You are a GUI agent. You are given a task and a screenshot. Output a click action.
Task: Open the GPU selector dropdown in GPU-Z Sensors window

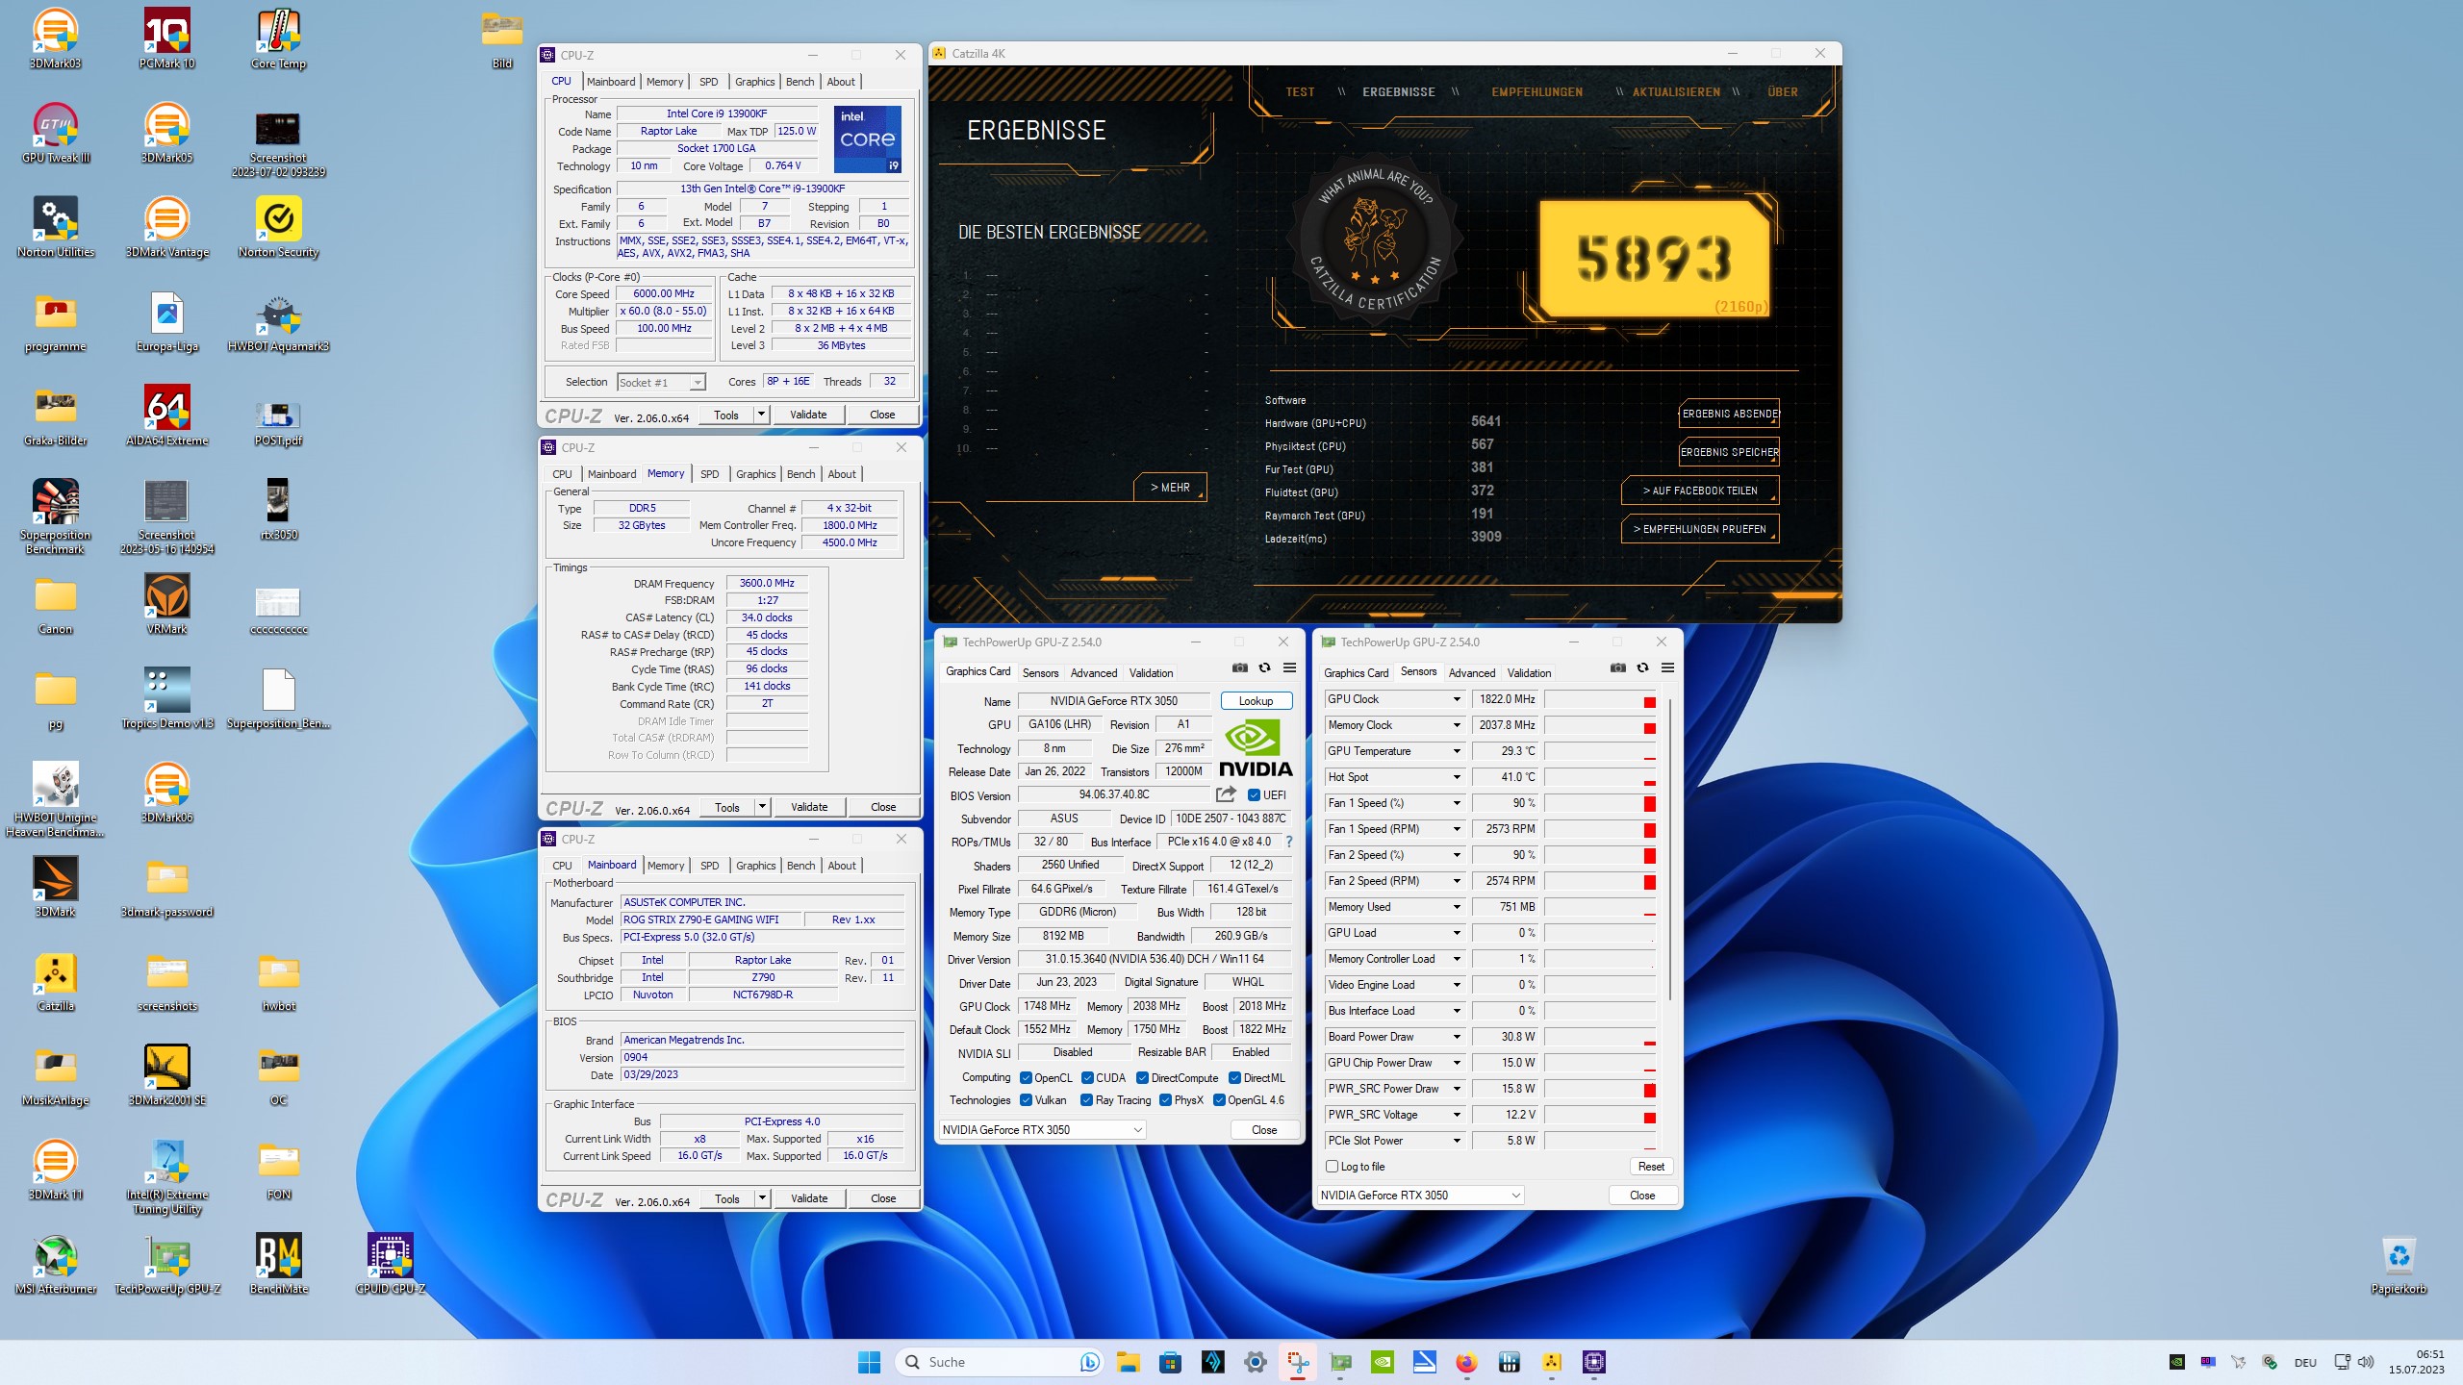coord(1420,1196)
